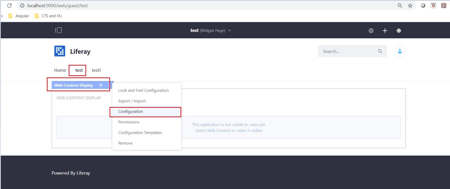The image size is (450, 189).
Task: Open page settings with the gear icon
Action: [x=371, y=31]
